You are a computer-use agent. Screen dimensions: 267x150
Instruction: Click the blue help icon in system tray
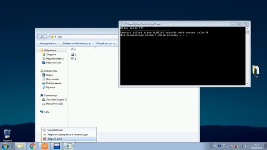pyautogui.click(x=219, y=146)
